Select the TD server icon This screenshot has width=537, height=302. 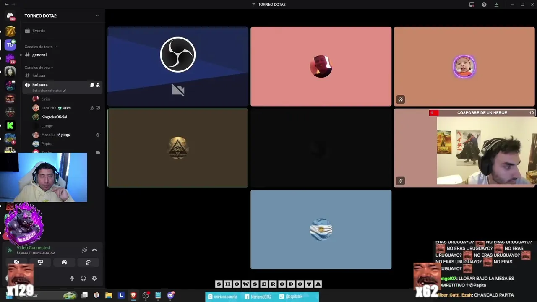click(10, 44)
